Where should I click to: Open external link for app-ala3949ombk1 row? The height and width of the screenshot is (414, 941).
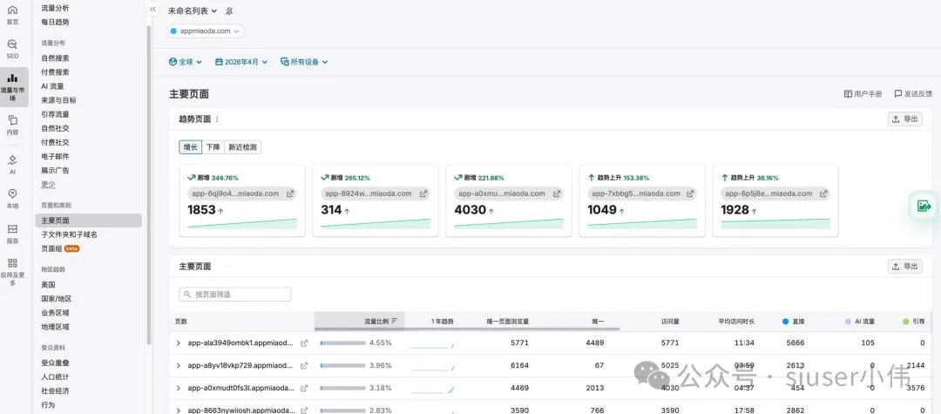click(304, 343)
